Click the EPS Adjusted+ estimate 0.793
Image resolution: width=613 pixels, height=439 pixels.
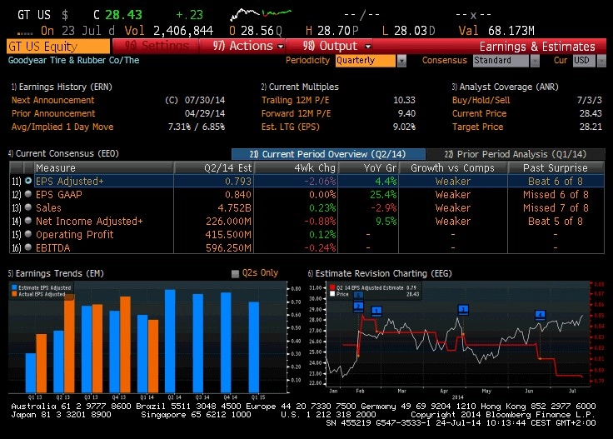coord(238,181)
